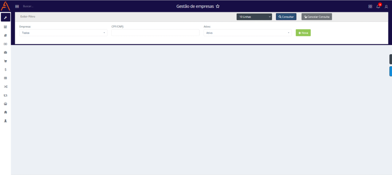Click the Cancelar Consulta button
The height and width of the screenshot is (175, 392).
(x=317, y=17)
